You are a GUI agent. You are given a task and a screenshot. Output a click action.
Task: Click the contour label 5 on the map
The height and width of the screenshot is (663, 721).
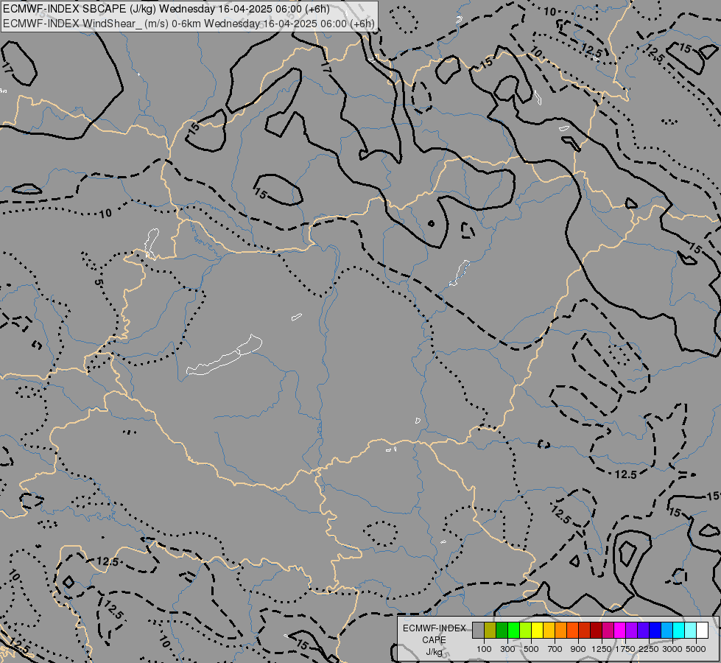(99, 282)
